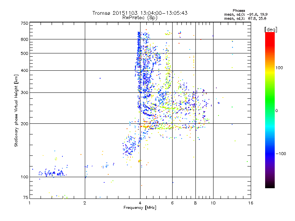Click the 'RwPretec (8p)' subtitle
This screenshot has height=221, width=295.
tap(140, 18)
